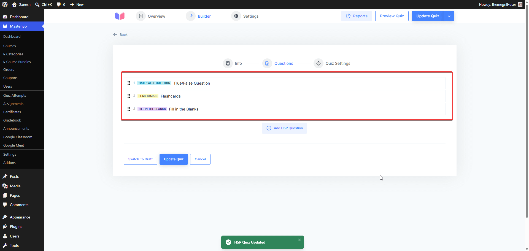The width and height of the screenshot is (529, 251).
Task: Open the New content menu
Action: click(77, 4)
